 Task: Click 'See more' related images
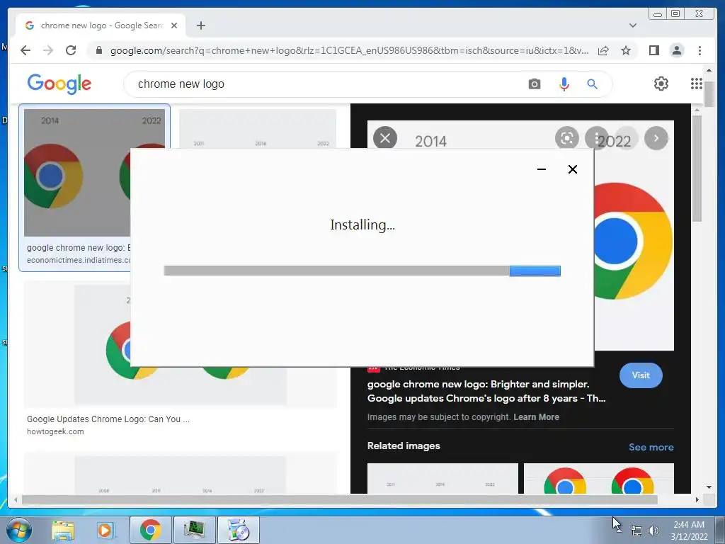[651, 447]
